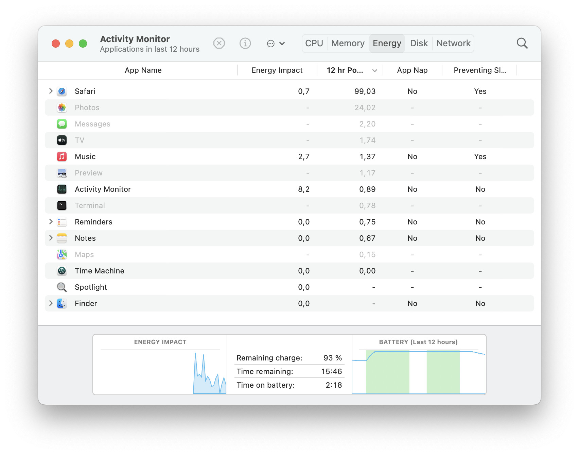Switch to the Memory tab

348,43
